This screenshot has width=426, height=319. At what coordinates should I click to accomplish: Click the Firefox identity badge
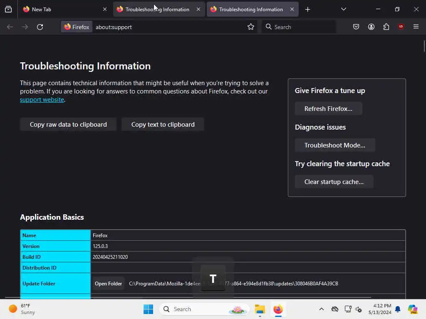point(77,27)
